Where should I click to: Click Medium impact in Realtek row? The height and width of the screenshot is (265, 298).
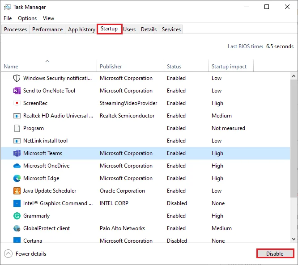[221, 116]
